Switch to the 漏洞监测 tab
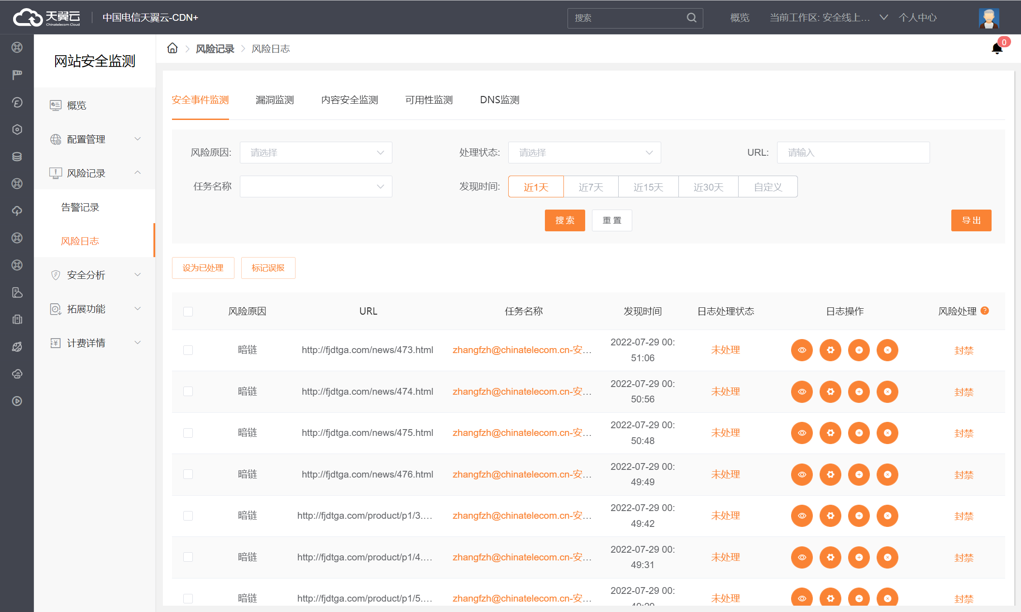The height and width of the screenshot is (612, 1021). [x=275, y=100]
